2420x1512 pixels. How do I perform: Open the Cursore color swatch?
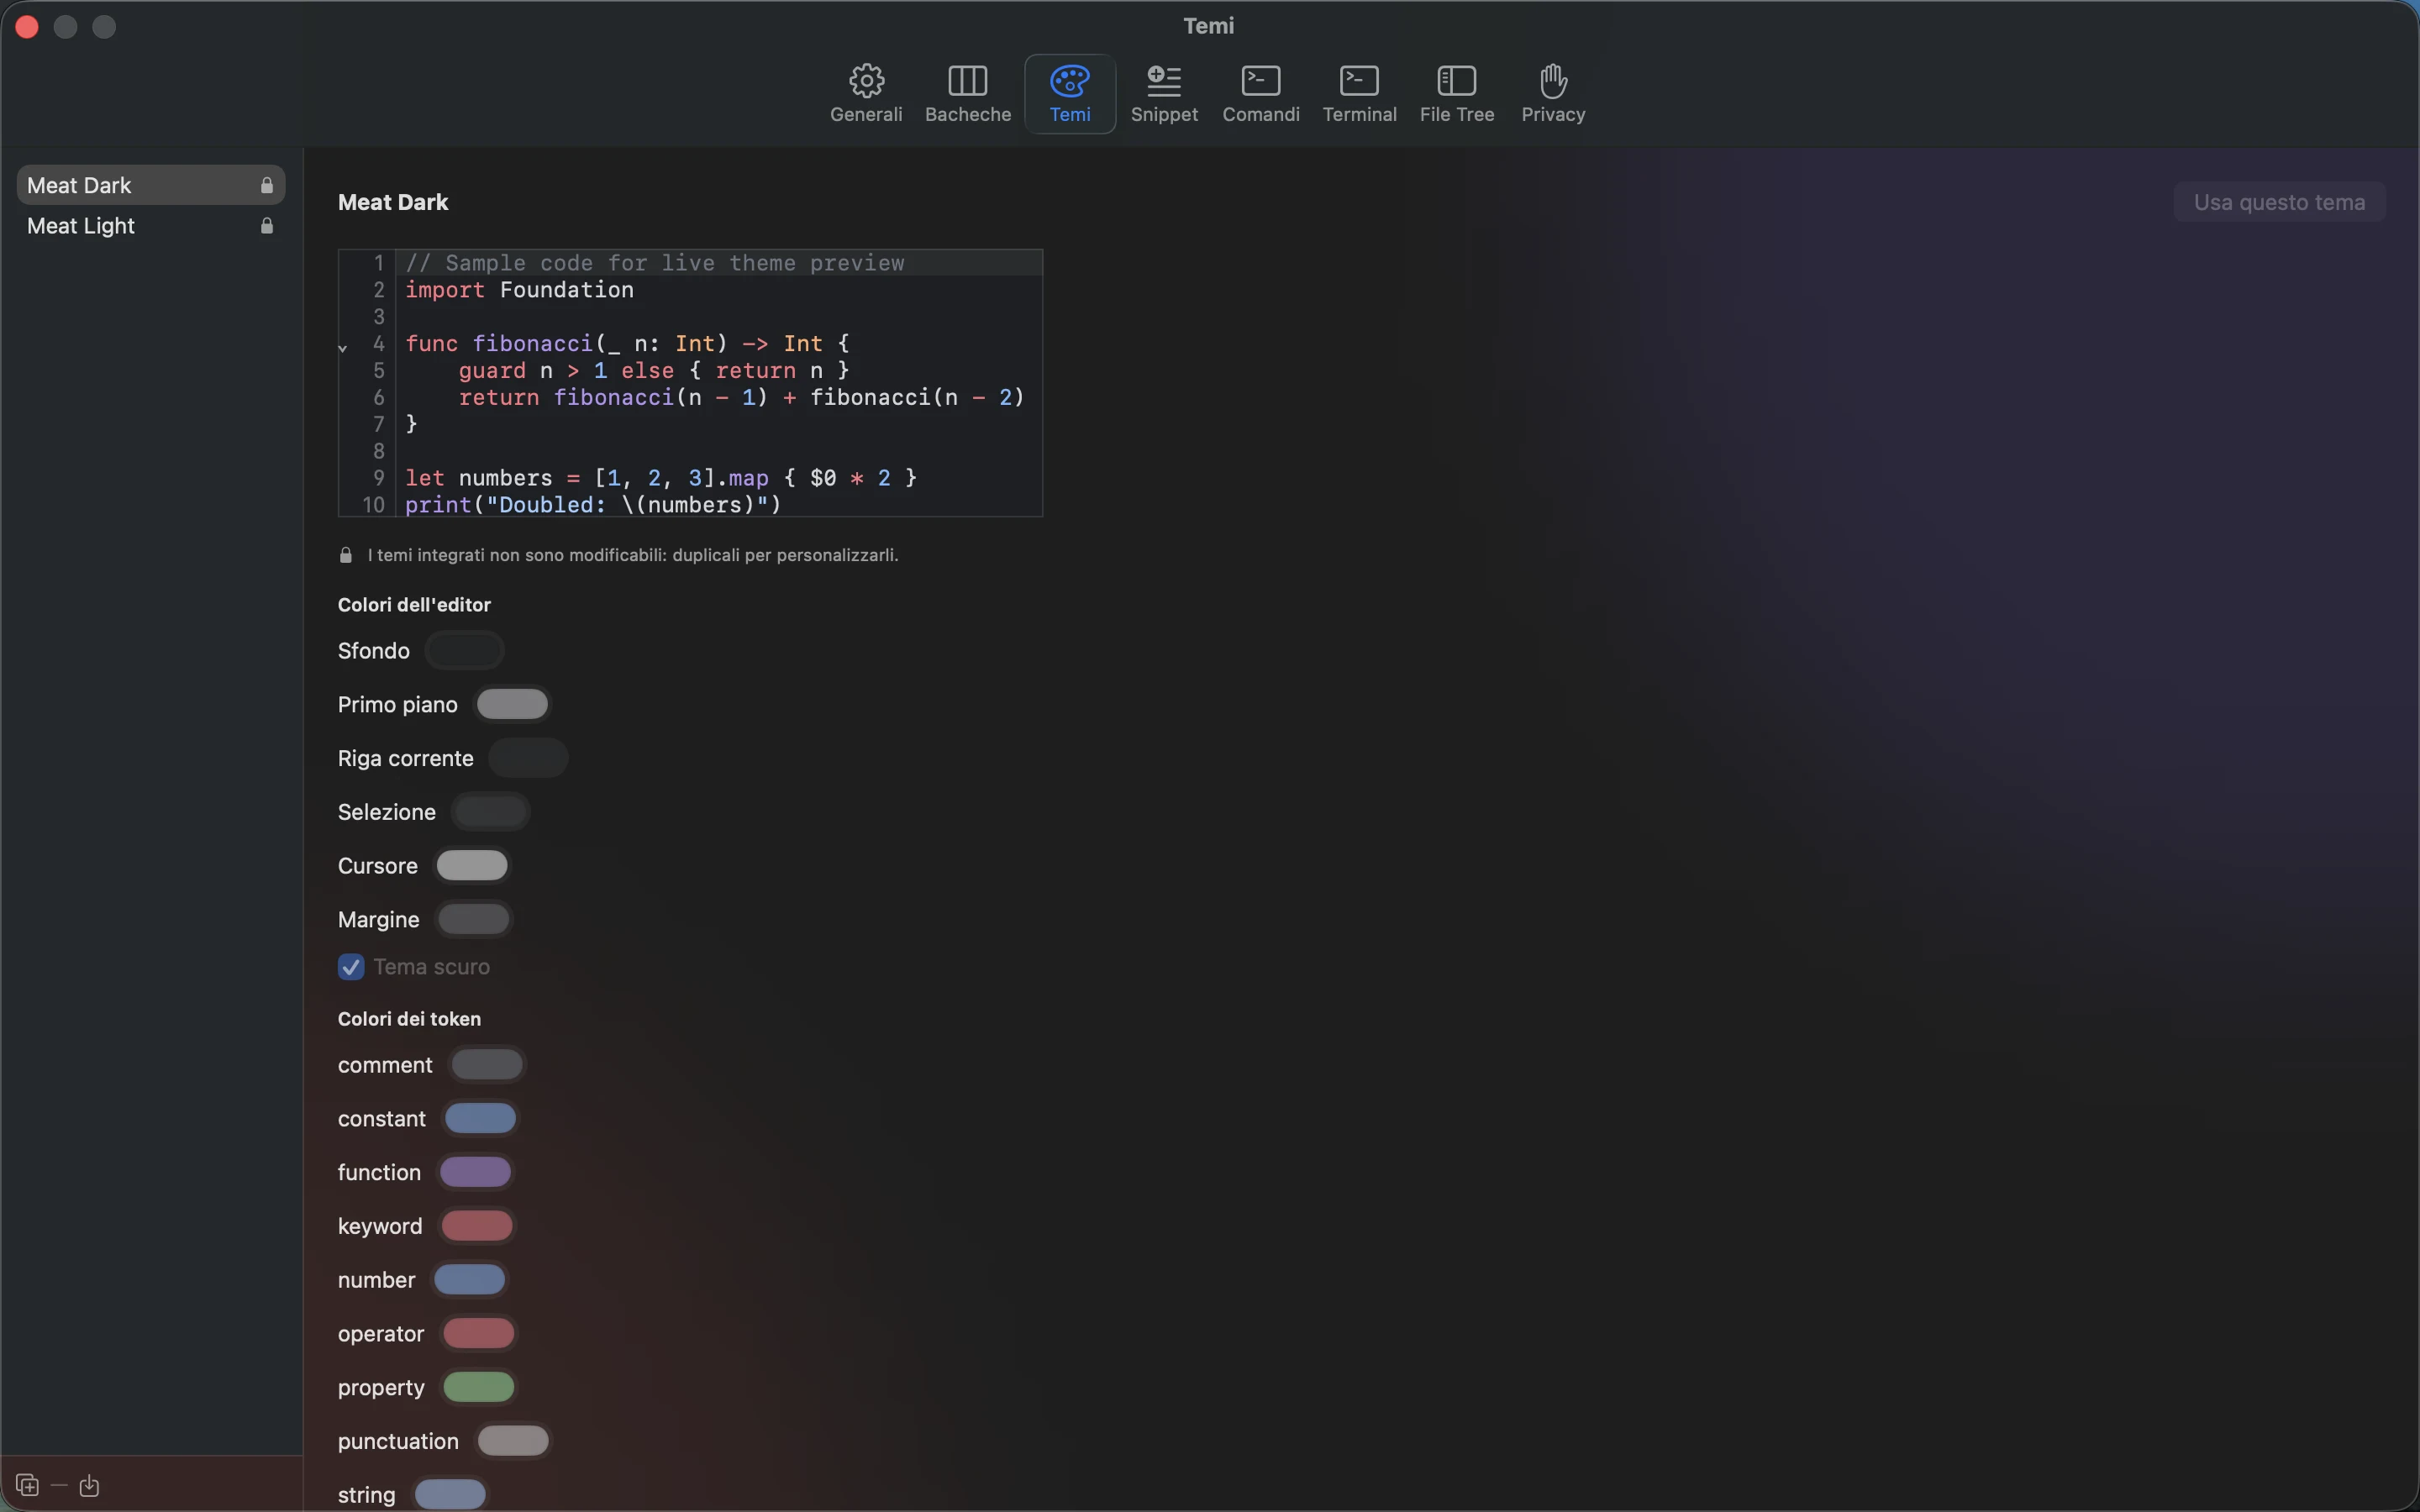pos(473,866)
